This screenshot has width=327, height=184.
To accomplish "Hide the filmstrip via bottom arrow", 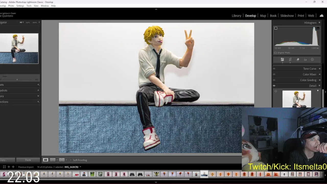I will point(156,182).
